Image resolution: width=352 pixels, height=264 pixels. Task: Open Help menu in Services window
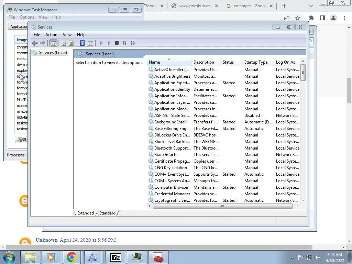coord(81,35)
